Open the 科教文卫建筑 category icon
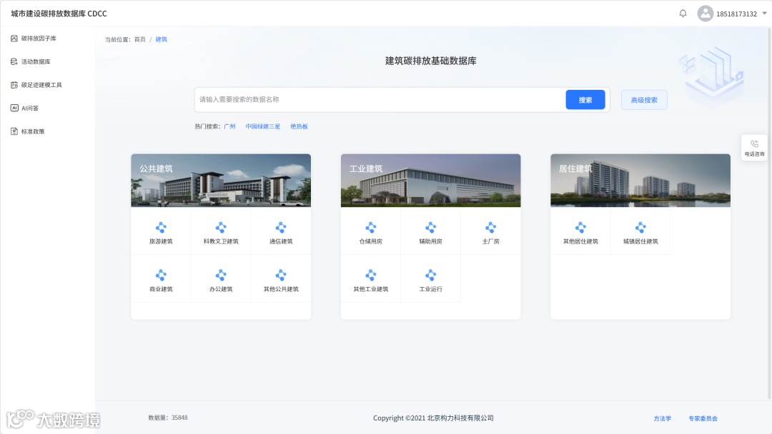This screenshot has height=434, width=772. tap(221, 228)
